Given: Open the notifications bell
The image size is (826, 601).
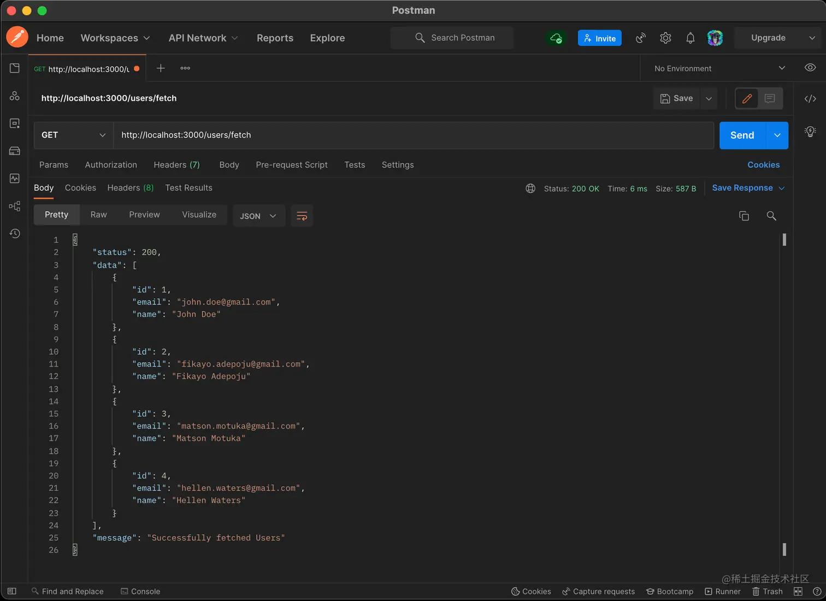Looking at the screenshot, I should coord(690,38).
